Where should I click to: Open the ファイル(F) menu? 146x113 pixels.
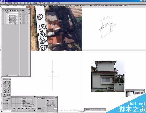4,3
